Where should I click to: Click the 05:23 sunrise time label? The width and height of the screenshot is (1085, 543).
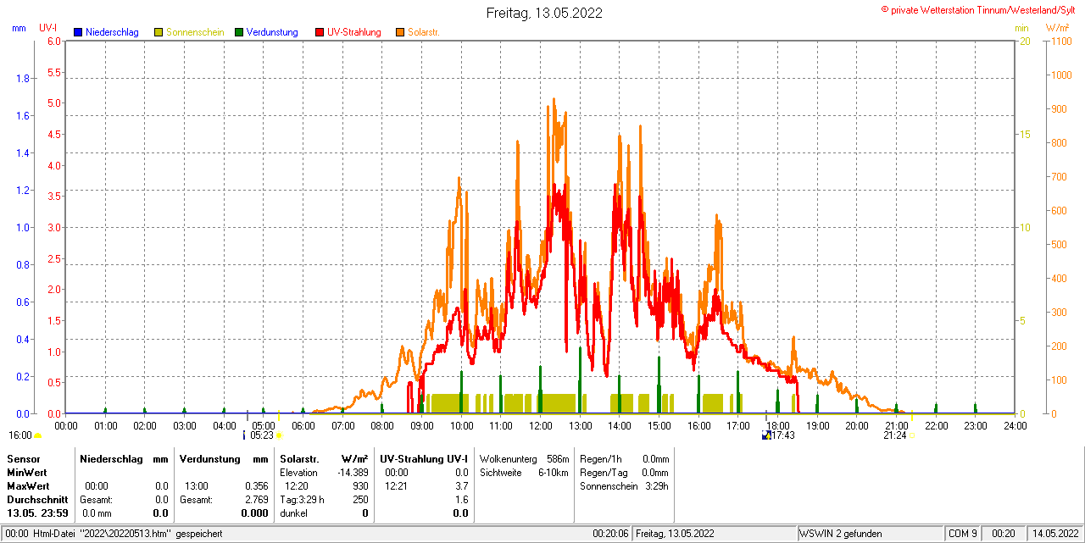pyautogui.click(x=261, y=435)
